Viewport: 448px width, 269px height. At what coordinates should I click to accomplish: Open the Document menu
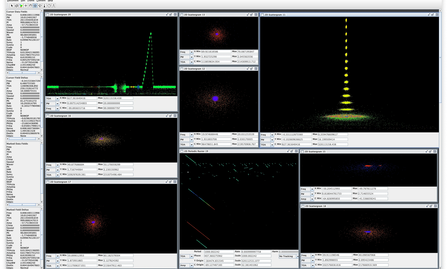click(13, 1)
